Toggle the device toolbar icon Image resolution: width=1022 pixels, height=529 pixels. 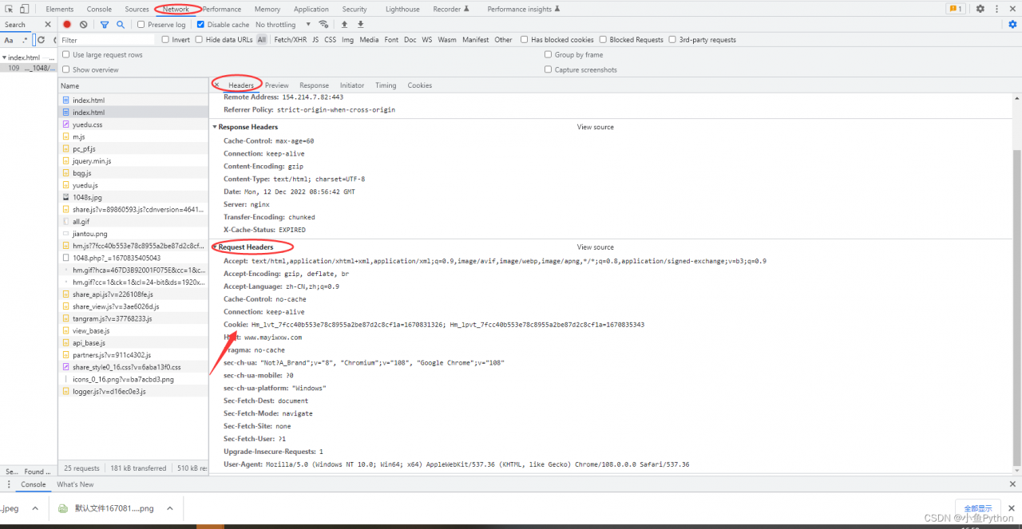pyautogui.click(x=25, y=9)
